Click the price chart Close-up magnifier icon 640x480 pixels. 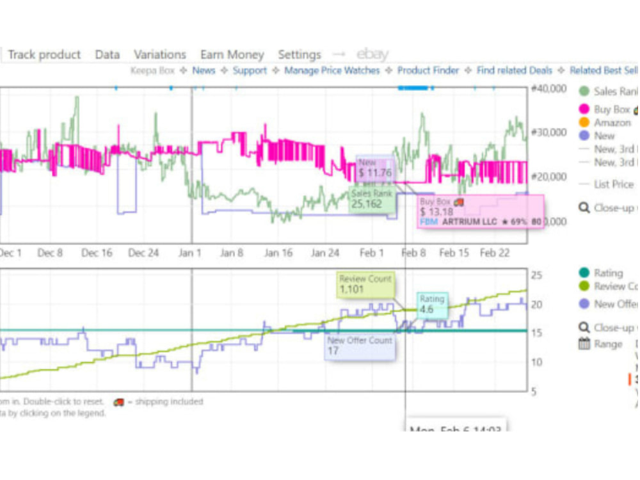584,208
